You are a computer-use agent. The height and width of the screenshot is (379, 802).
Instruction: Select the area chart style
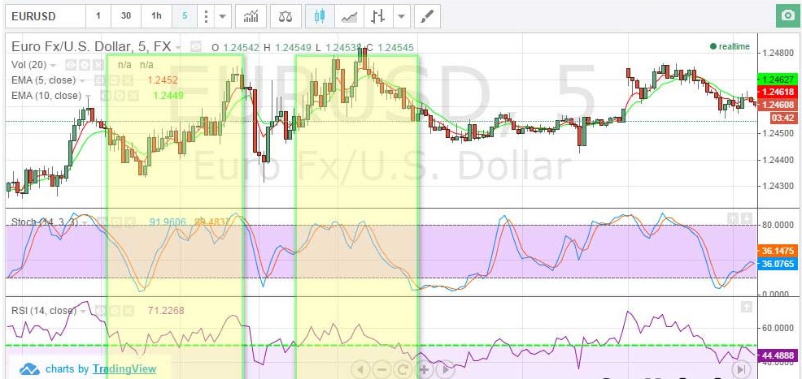point(349,16)
